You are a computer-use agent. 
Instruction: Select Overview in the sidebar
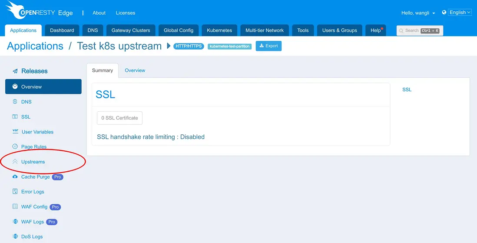point(43,87)
